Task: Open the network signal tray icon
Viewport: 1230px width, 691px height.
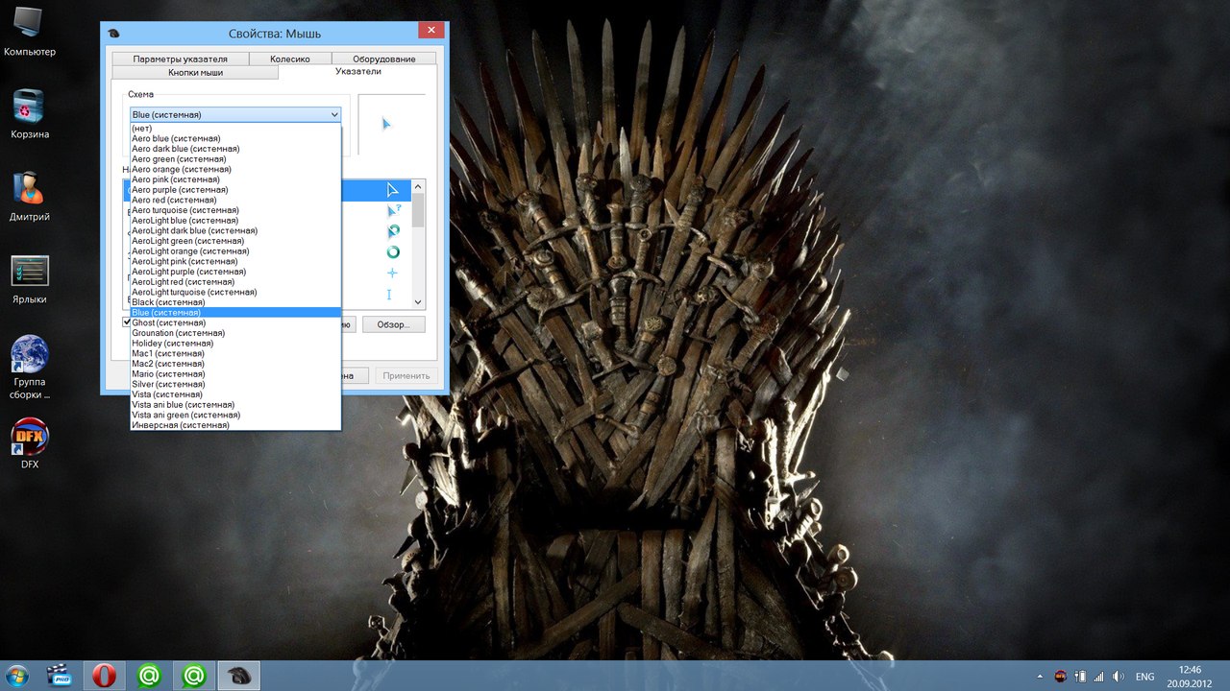Action: pos(1099,677)
